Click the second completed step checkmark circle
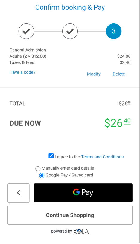 [70, 31]
